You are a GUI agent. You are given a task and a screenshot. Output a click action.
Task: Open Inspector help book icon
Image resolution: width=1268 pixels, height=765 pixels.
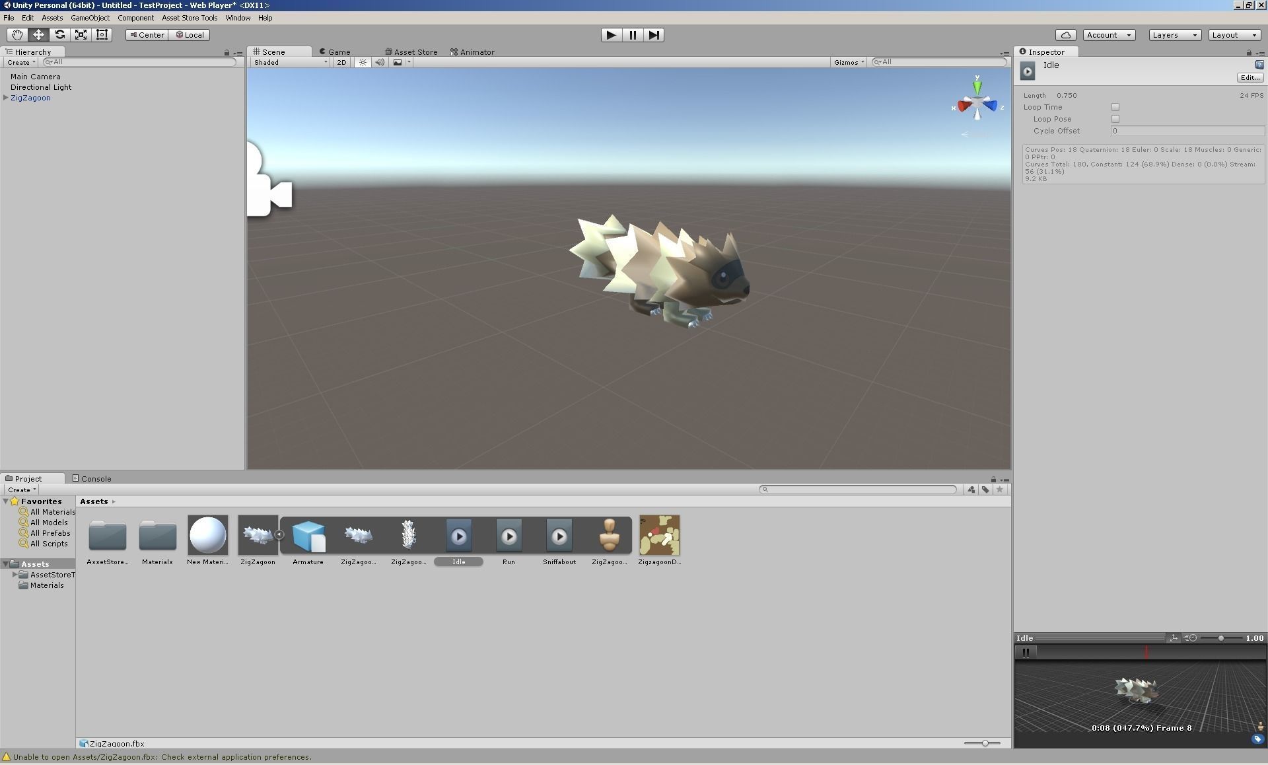coord(1259,64)
